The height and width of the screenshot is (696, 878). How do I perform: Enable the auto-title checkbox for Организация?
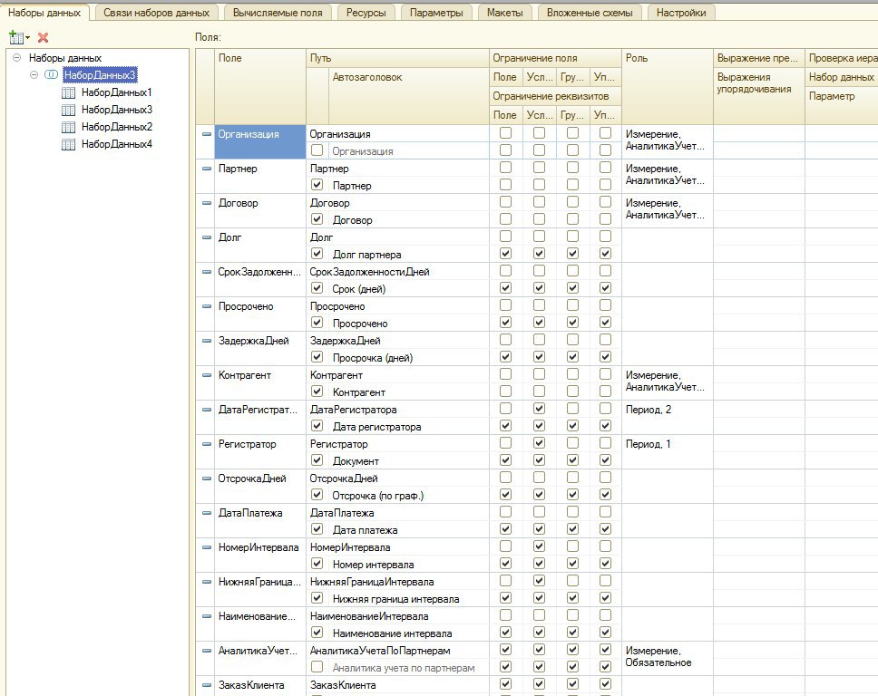point(317,150)
